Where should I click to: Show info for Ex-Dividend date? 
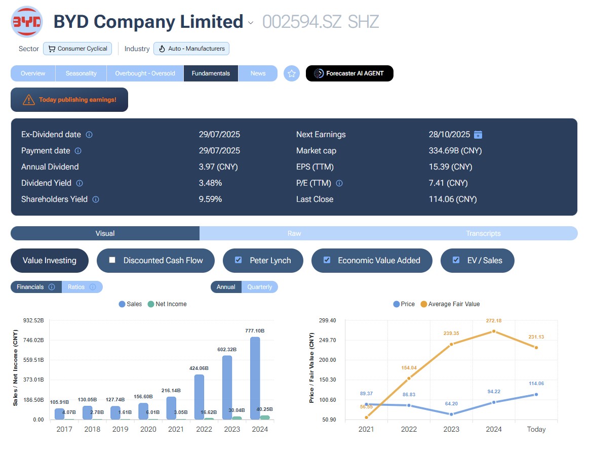click(x=89, y=135)
